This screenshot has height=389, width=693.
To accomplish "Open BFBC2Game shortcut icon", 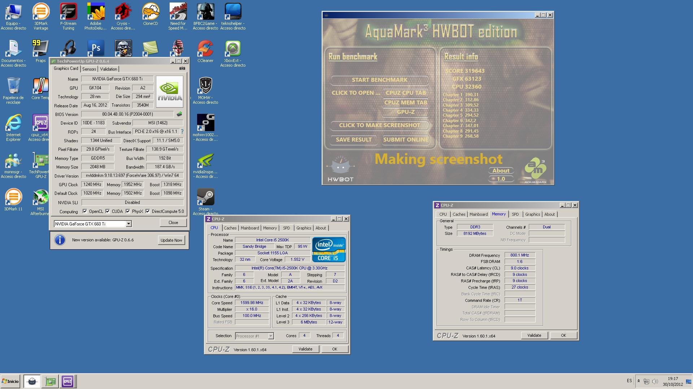I will [x=205, y=16].
